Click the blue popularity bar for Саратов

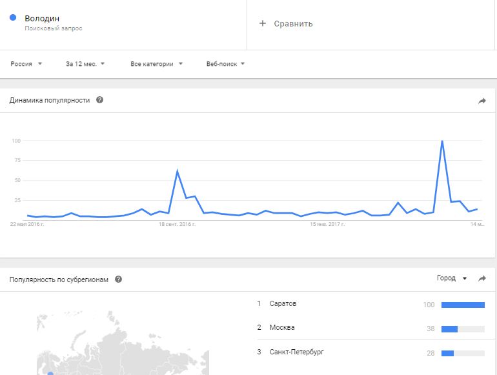click(463, 305)
